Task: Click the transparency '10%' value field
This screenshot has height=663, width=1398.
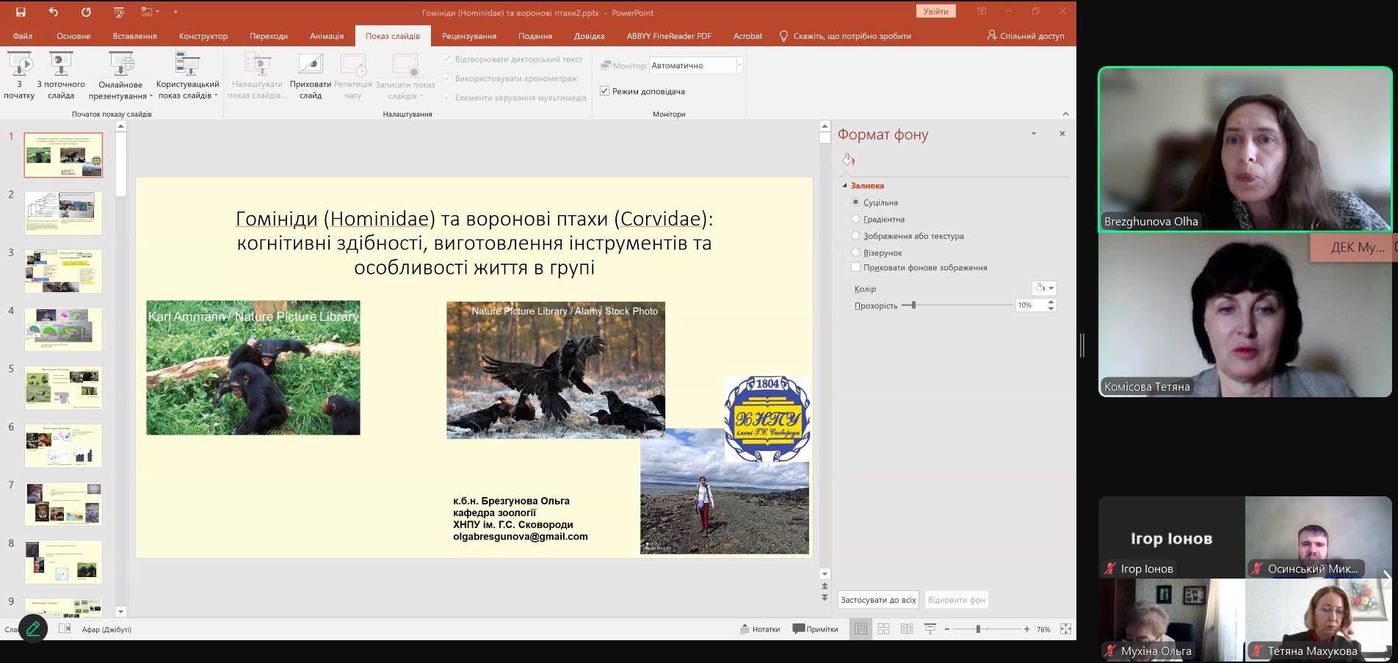Action: (1029, 305)
